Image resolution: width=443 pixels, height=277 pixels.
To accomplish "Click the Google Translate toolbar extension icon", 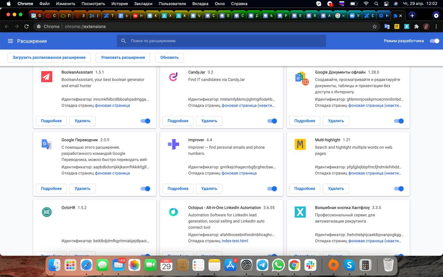I will pos(387,26).
